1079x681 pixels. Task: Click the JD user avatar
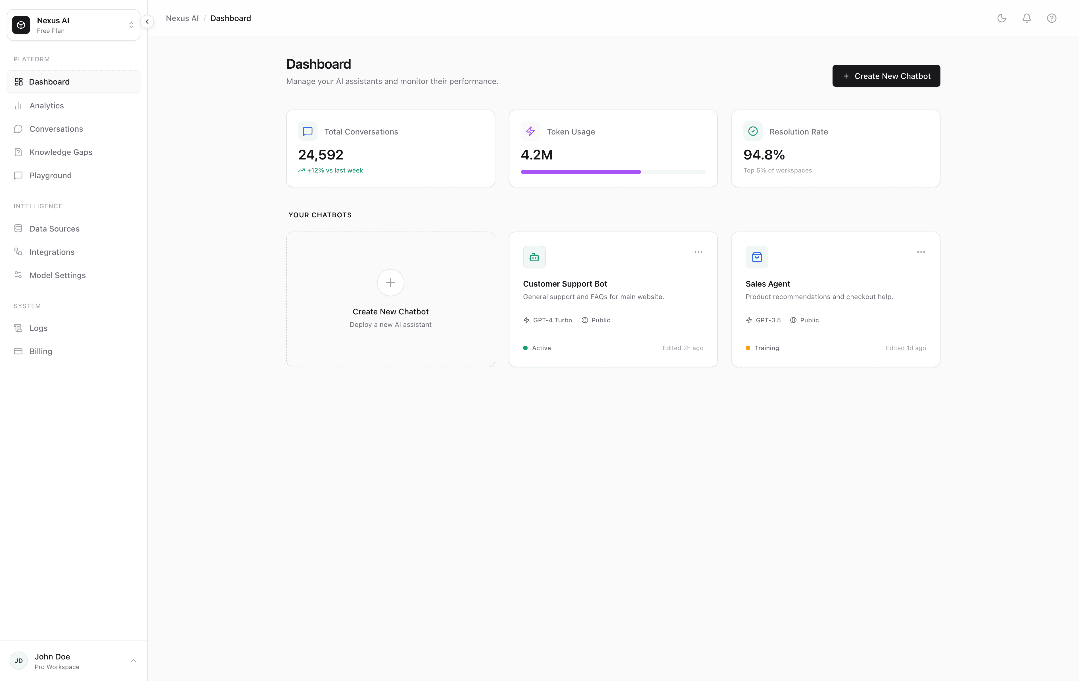pyautogui.click(x=19, y=660)
